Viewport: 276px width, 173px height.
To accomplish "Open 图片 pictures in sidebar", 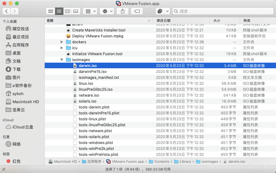I will pyautogui.click(x=13, y=77).
